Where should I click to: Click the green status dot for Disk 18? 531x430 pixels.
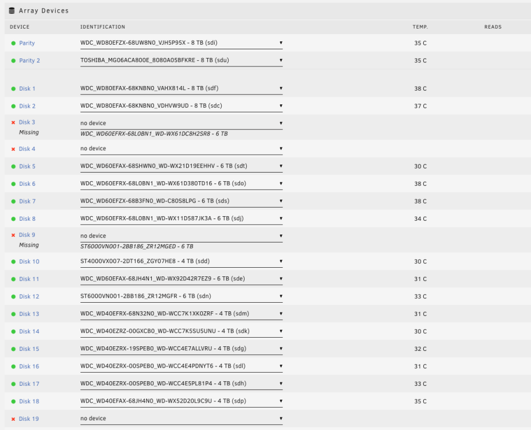click(x=14, y=401)
